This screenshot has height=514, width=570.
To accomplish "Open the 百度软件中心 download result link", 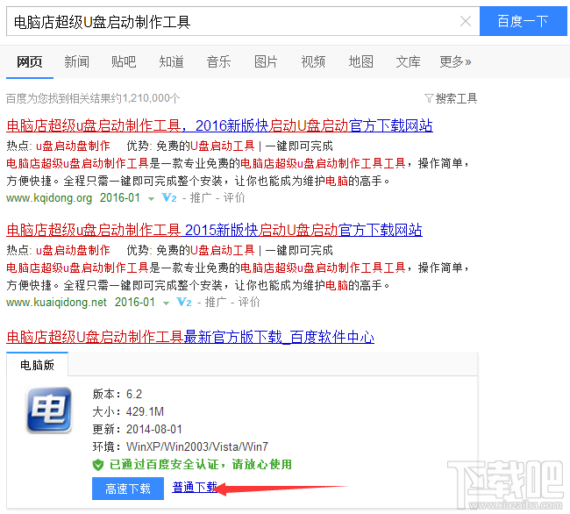I will (x=190, y=337).
